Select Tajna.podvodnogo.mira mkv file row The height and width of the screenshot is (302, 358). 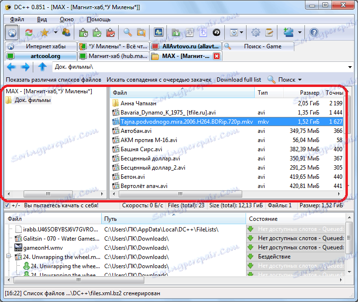(x=227, y=122)
